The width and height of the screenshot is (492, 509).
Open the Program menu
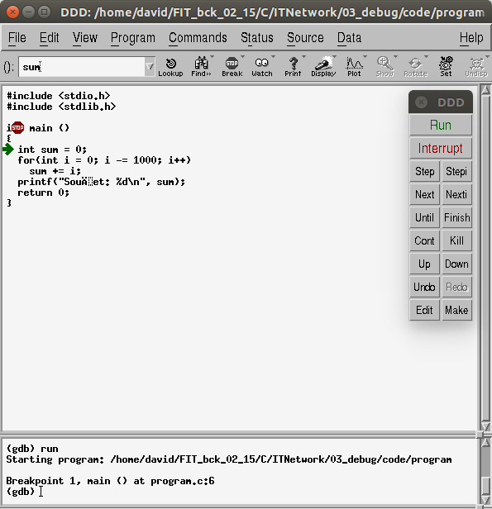(x=133, y=38)
